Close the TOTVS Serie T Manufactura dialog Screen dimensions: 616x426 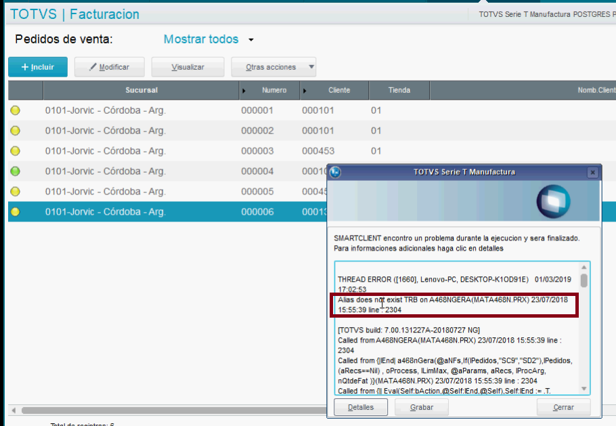pyautogui.click(x=593, y=172)
